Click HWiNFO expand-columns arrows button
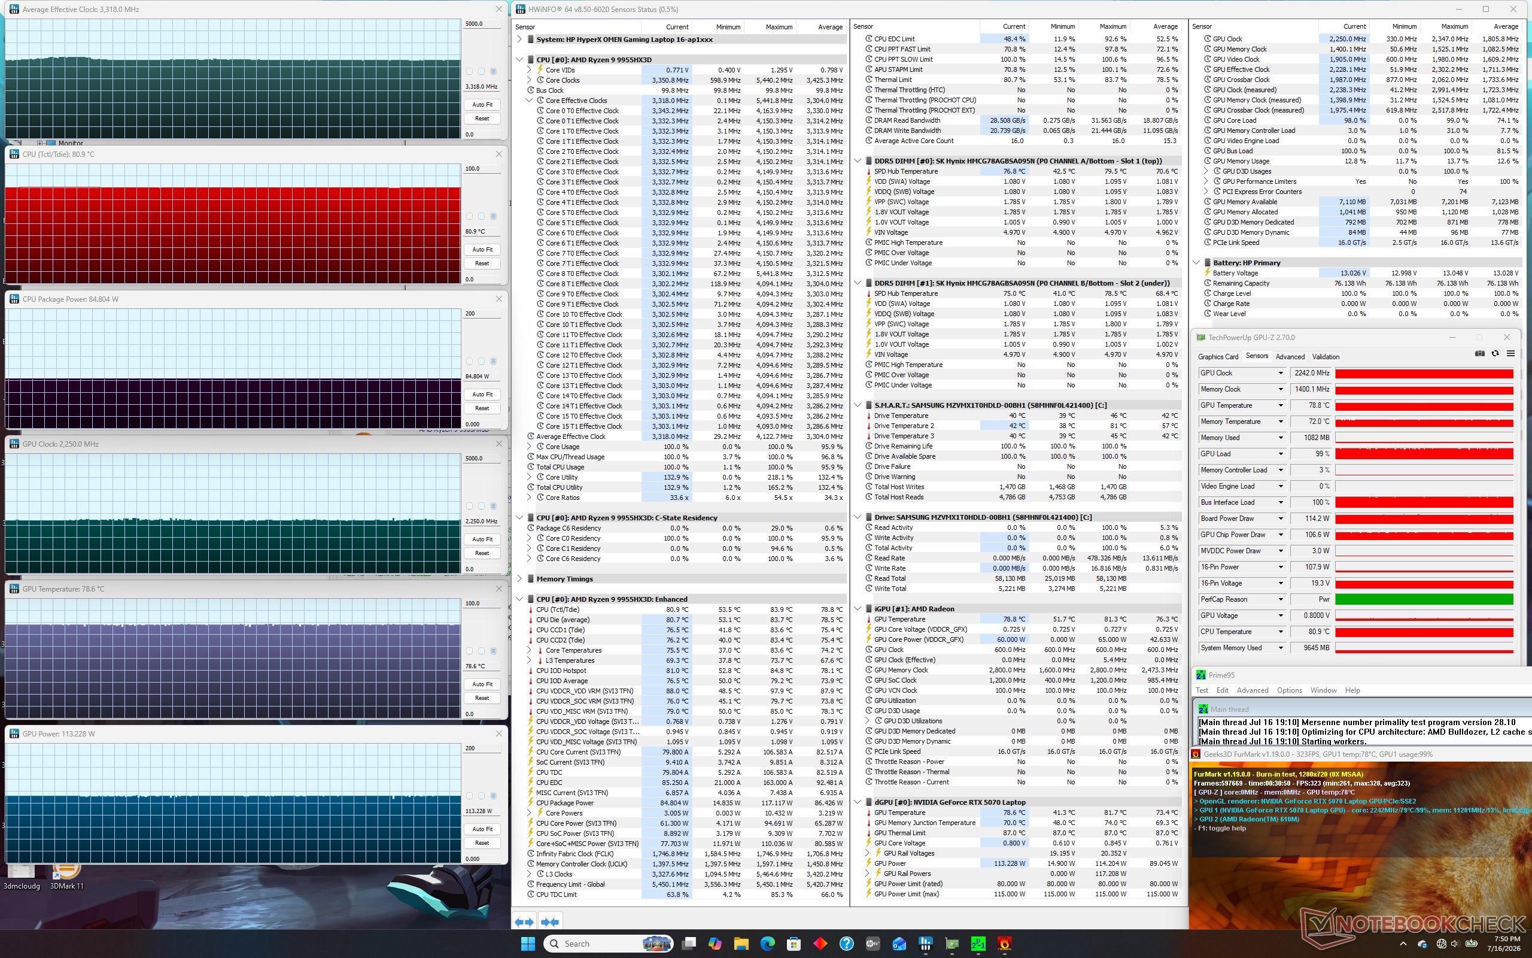This screenshot has height=958, width=1532. [x=524, y=922]
